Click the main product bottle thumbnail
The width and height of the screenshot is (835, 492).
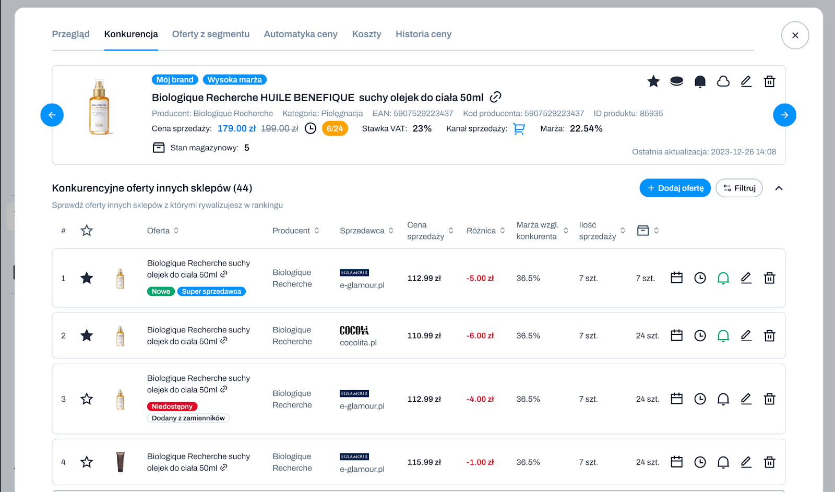99,107
